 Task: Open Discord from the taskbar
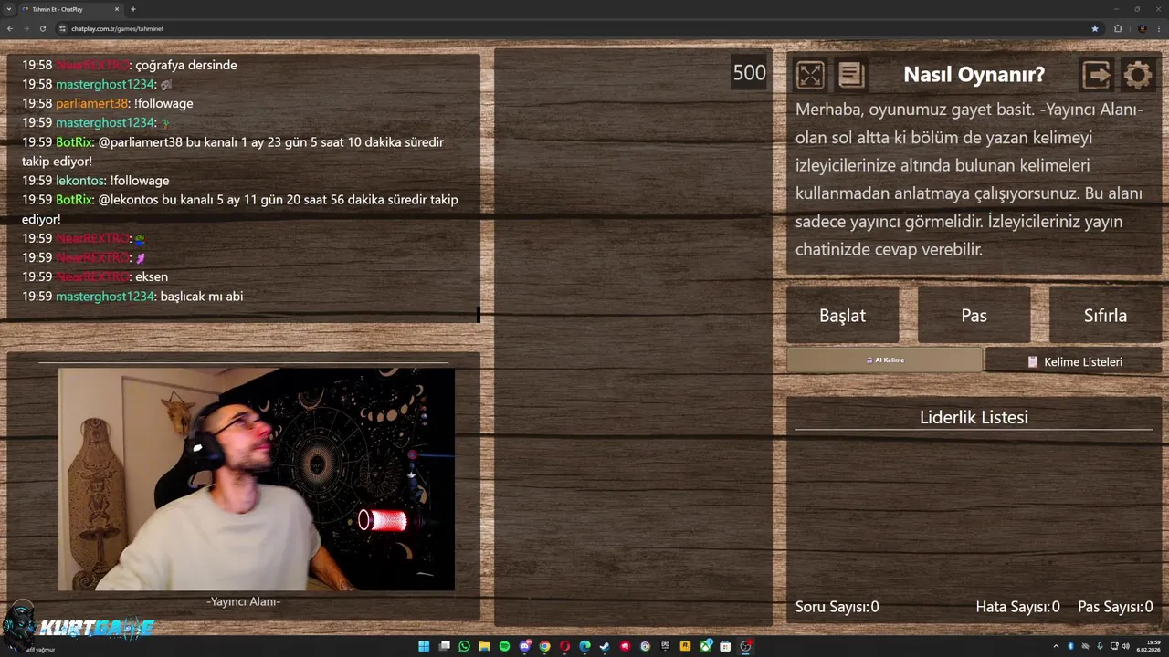point(524,646)
